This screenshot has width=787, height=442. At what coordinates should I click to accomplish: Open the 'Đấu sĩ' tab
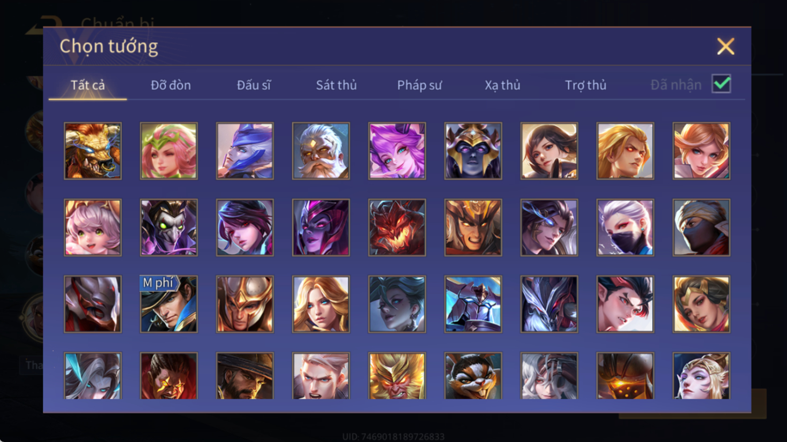coord(254,85)
